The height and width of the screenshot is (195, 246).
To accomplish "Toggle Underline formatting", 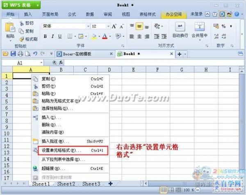I will pyautogui.click(x=60, y=36).
